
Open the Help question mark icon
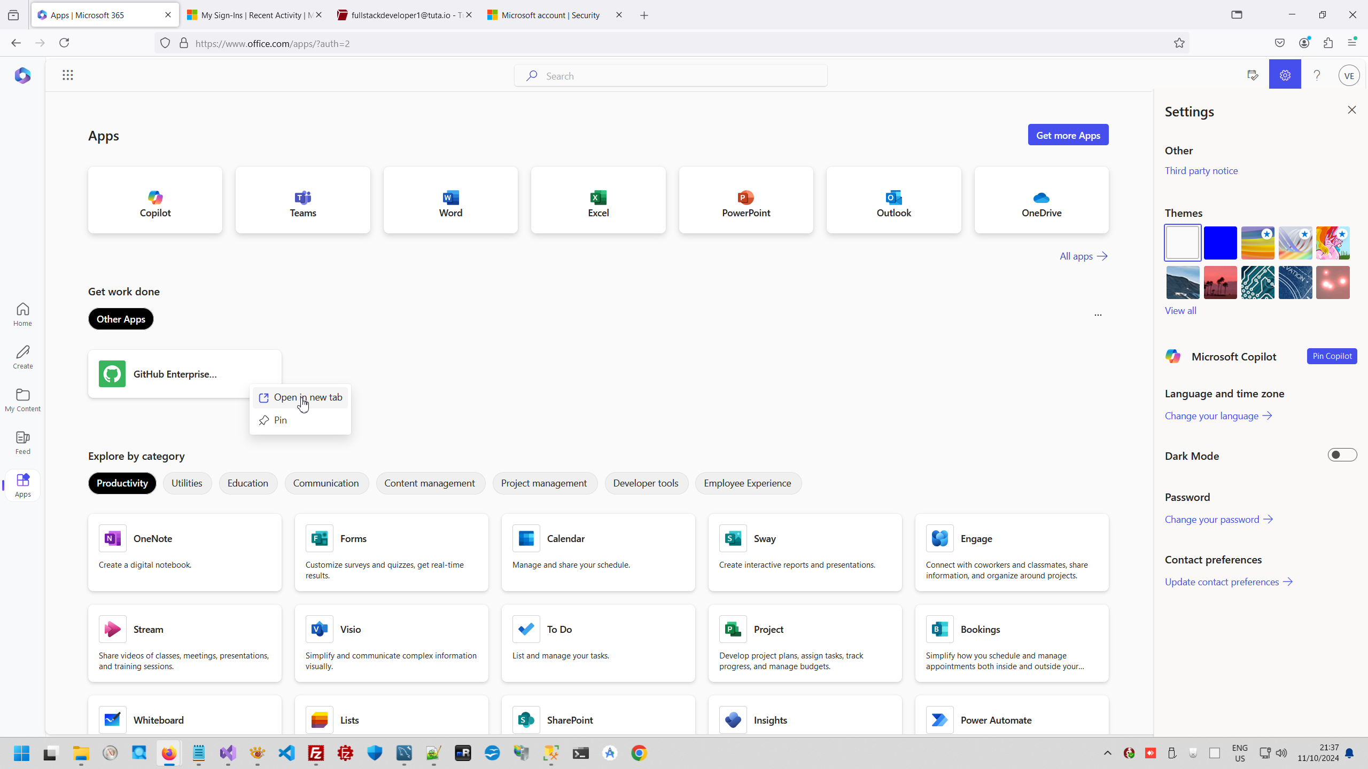tap(1317, 75)
